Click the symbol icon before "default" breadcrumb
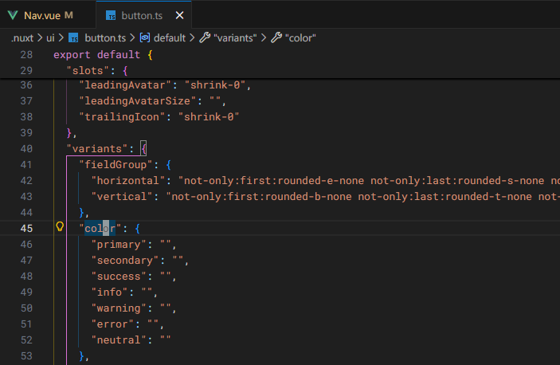560x365 pixels. coord(145,37)
